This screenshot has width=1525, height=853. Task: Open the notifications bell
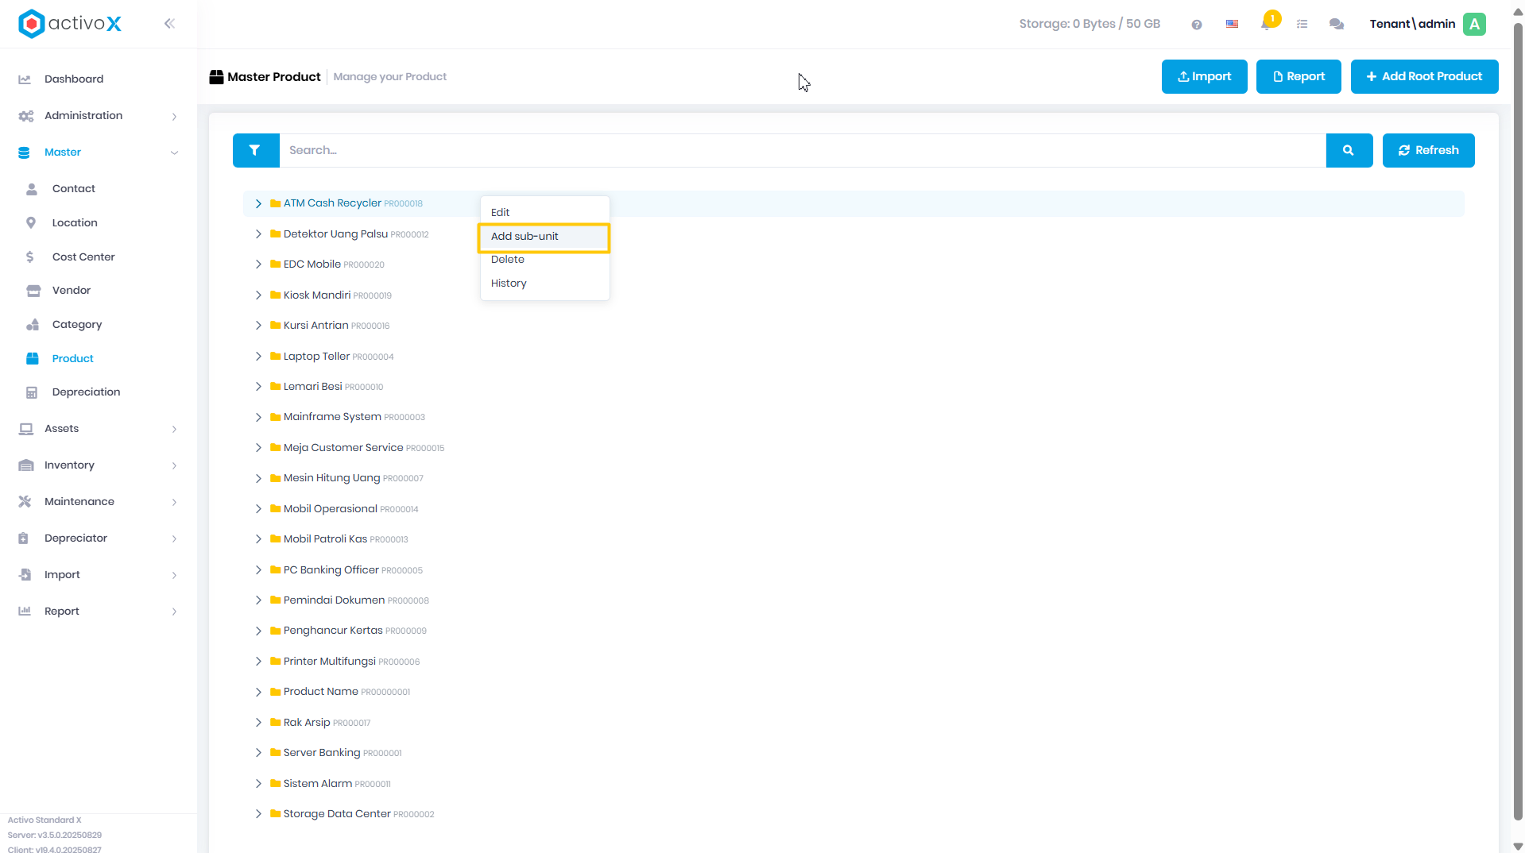1266,24
